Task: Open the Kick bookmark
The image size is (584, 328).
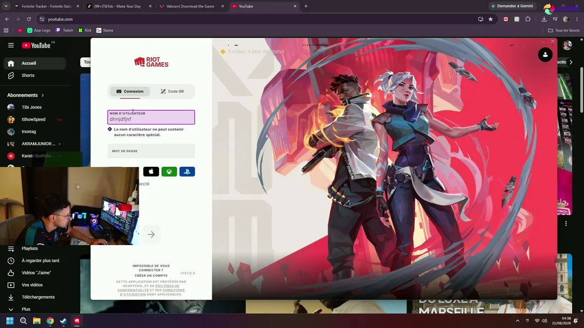Action: [x=85, y=31]
